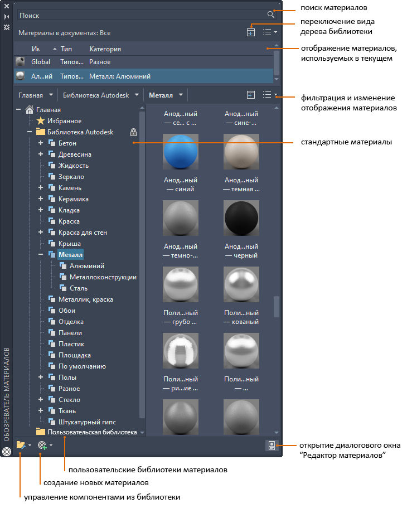Screen dimensions: 412x513
Task: Select the Панели category
Action: point(70,333)
